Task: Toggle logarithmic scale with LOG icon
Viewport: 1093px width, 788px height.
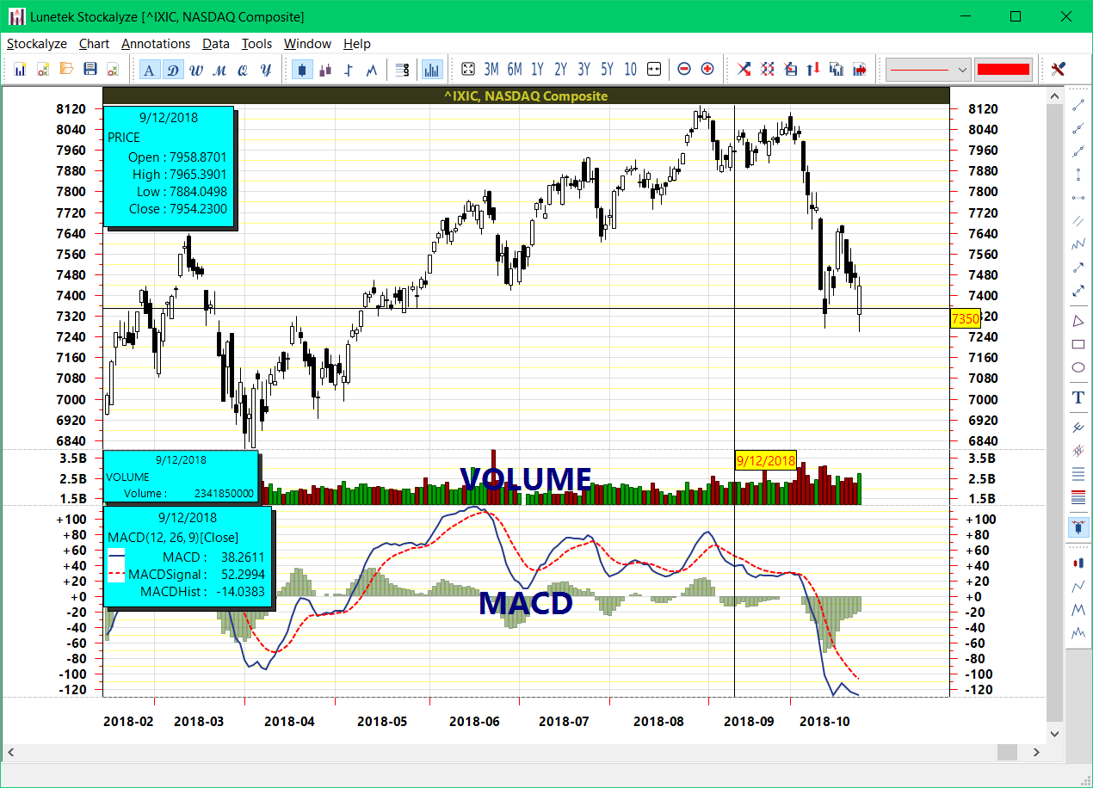Action: [402, 69]
